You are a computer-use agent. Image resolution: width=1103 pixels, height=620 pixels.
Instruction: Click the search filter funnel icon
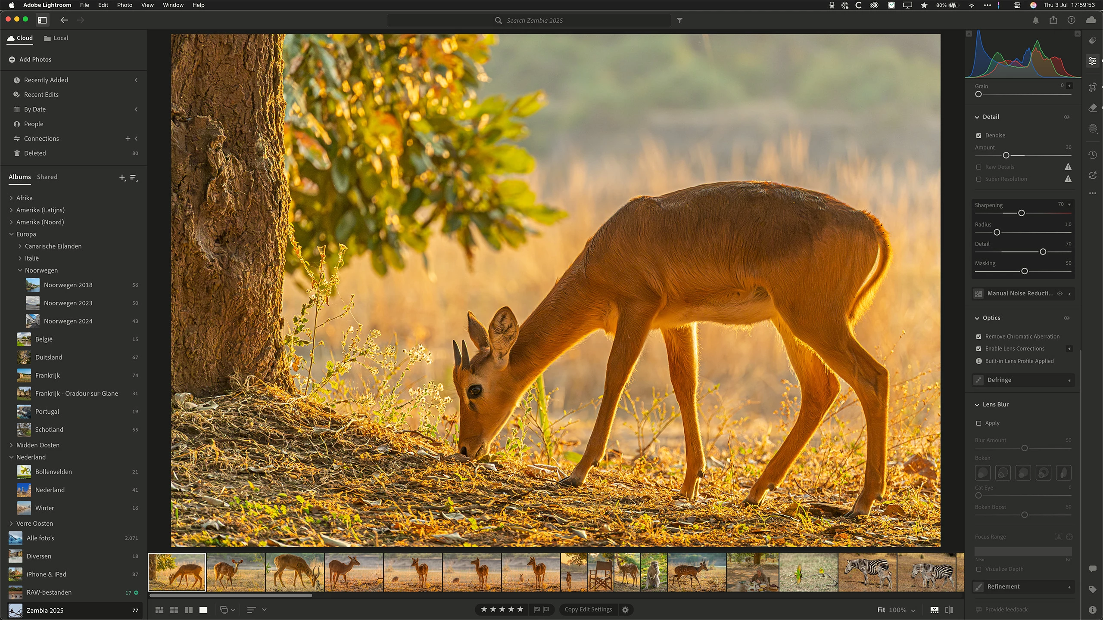(679, 20)
